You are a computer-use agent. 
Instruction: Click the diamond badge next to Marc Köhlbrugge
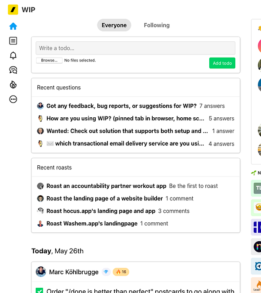pyautogui.click(x=106, y=272)
